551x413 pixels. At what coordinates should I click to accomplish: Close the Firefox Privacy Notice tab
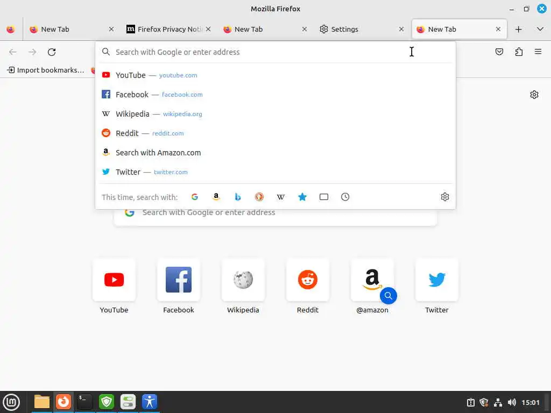(208, 30)
